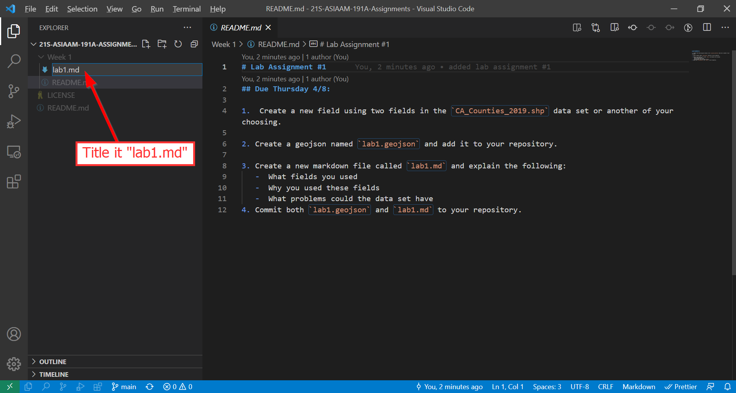736x393 pixels.
Task: Open the Terminal menu
Action: point(186,9)
